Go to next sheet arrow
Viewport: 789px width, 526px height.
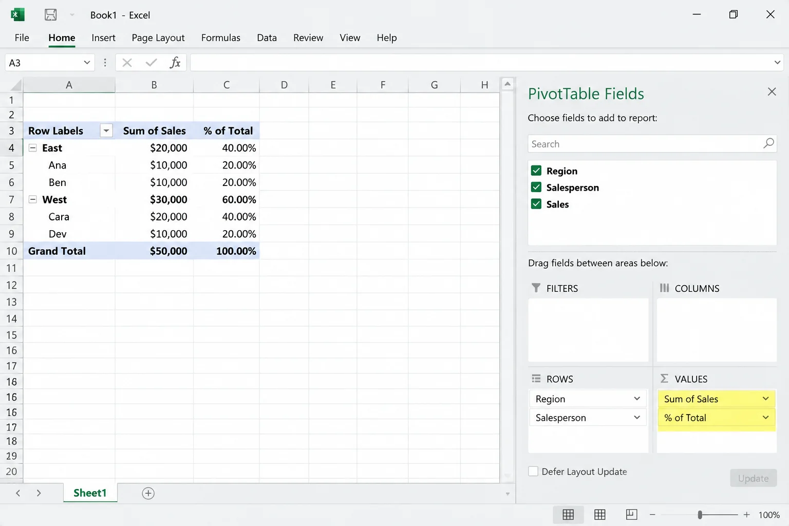click(39, 493)
